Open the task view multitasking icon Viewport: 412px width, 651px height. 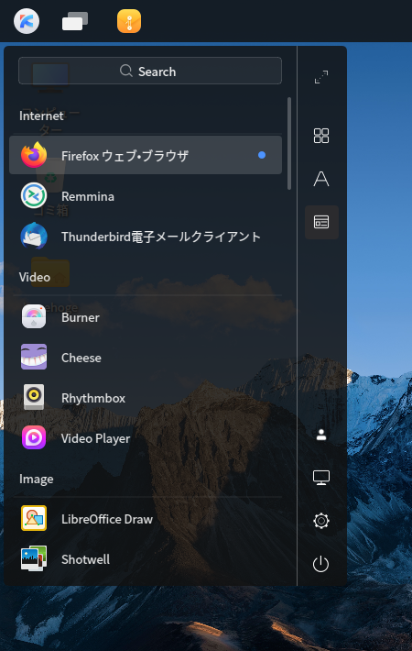tap(74, 21)
